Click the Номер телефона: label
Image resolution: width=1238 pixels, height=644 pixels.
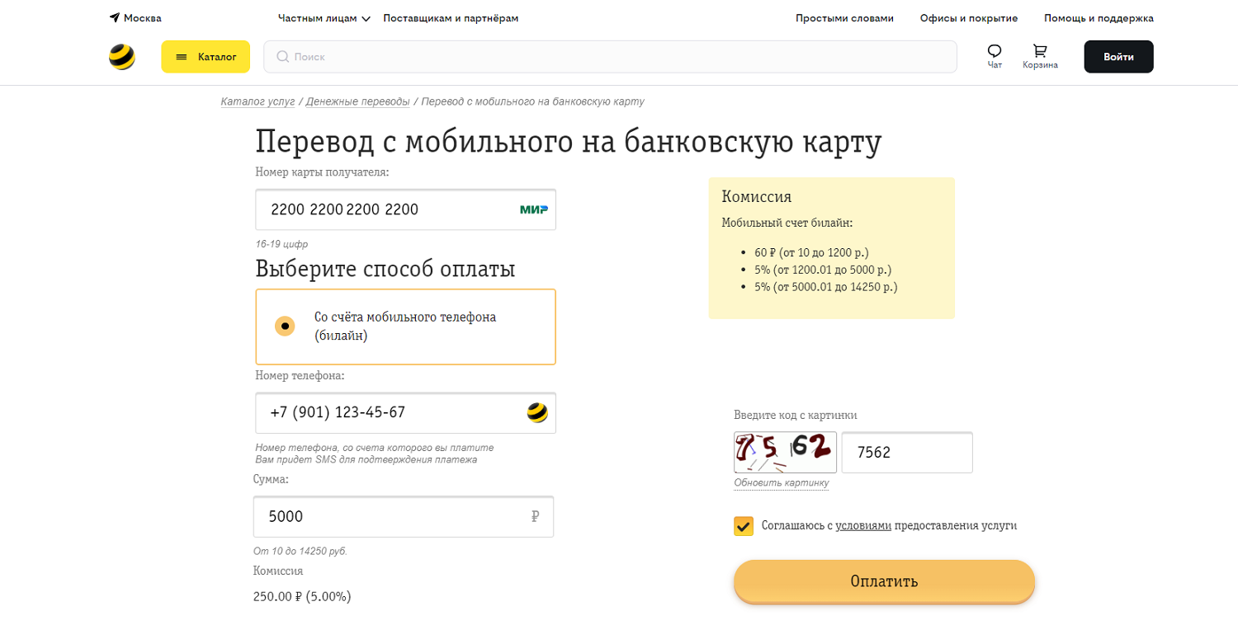[300, 375]
